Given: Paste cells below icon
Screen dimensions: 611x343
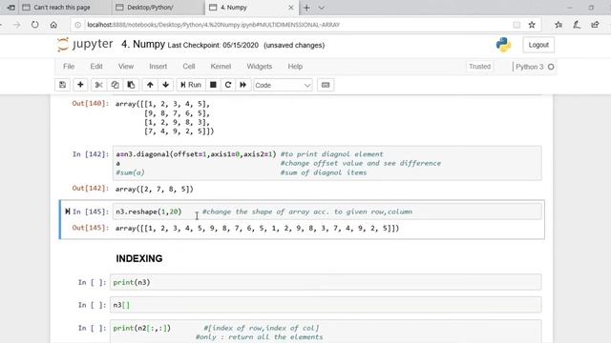Looking at the screenshot, I should 131,85.
